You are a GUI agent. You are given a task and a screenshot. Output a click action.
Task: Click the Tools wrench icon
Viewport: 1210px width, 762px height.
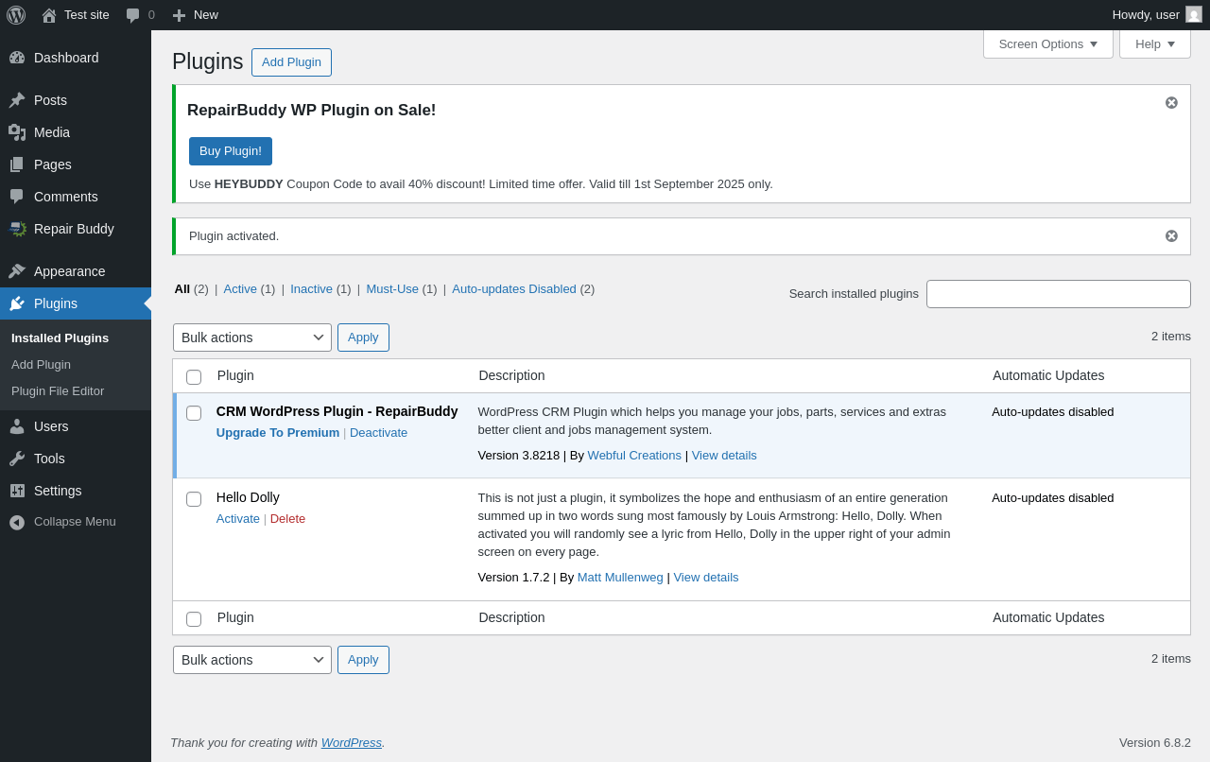pos(17,459)
